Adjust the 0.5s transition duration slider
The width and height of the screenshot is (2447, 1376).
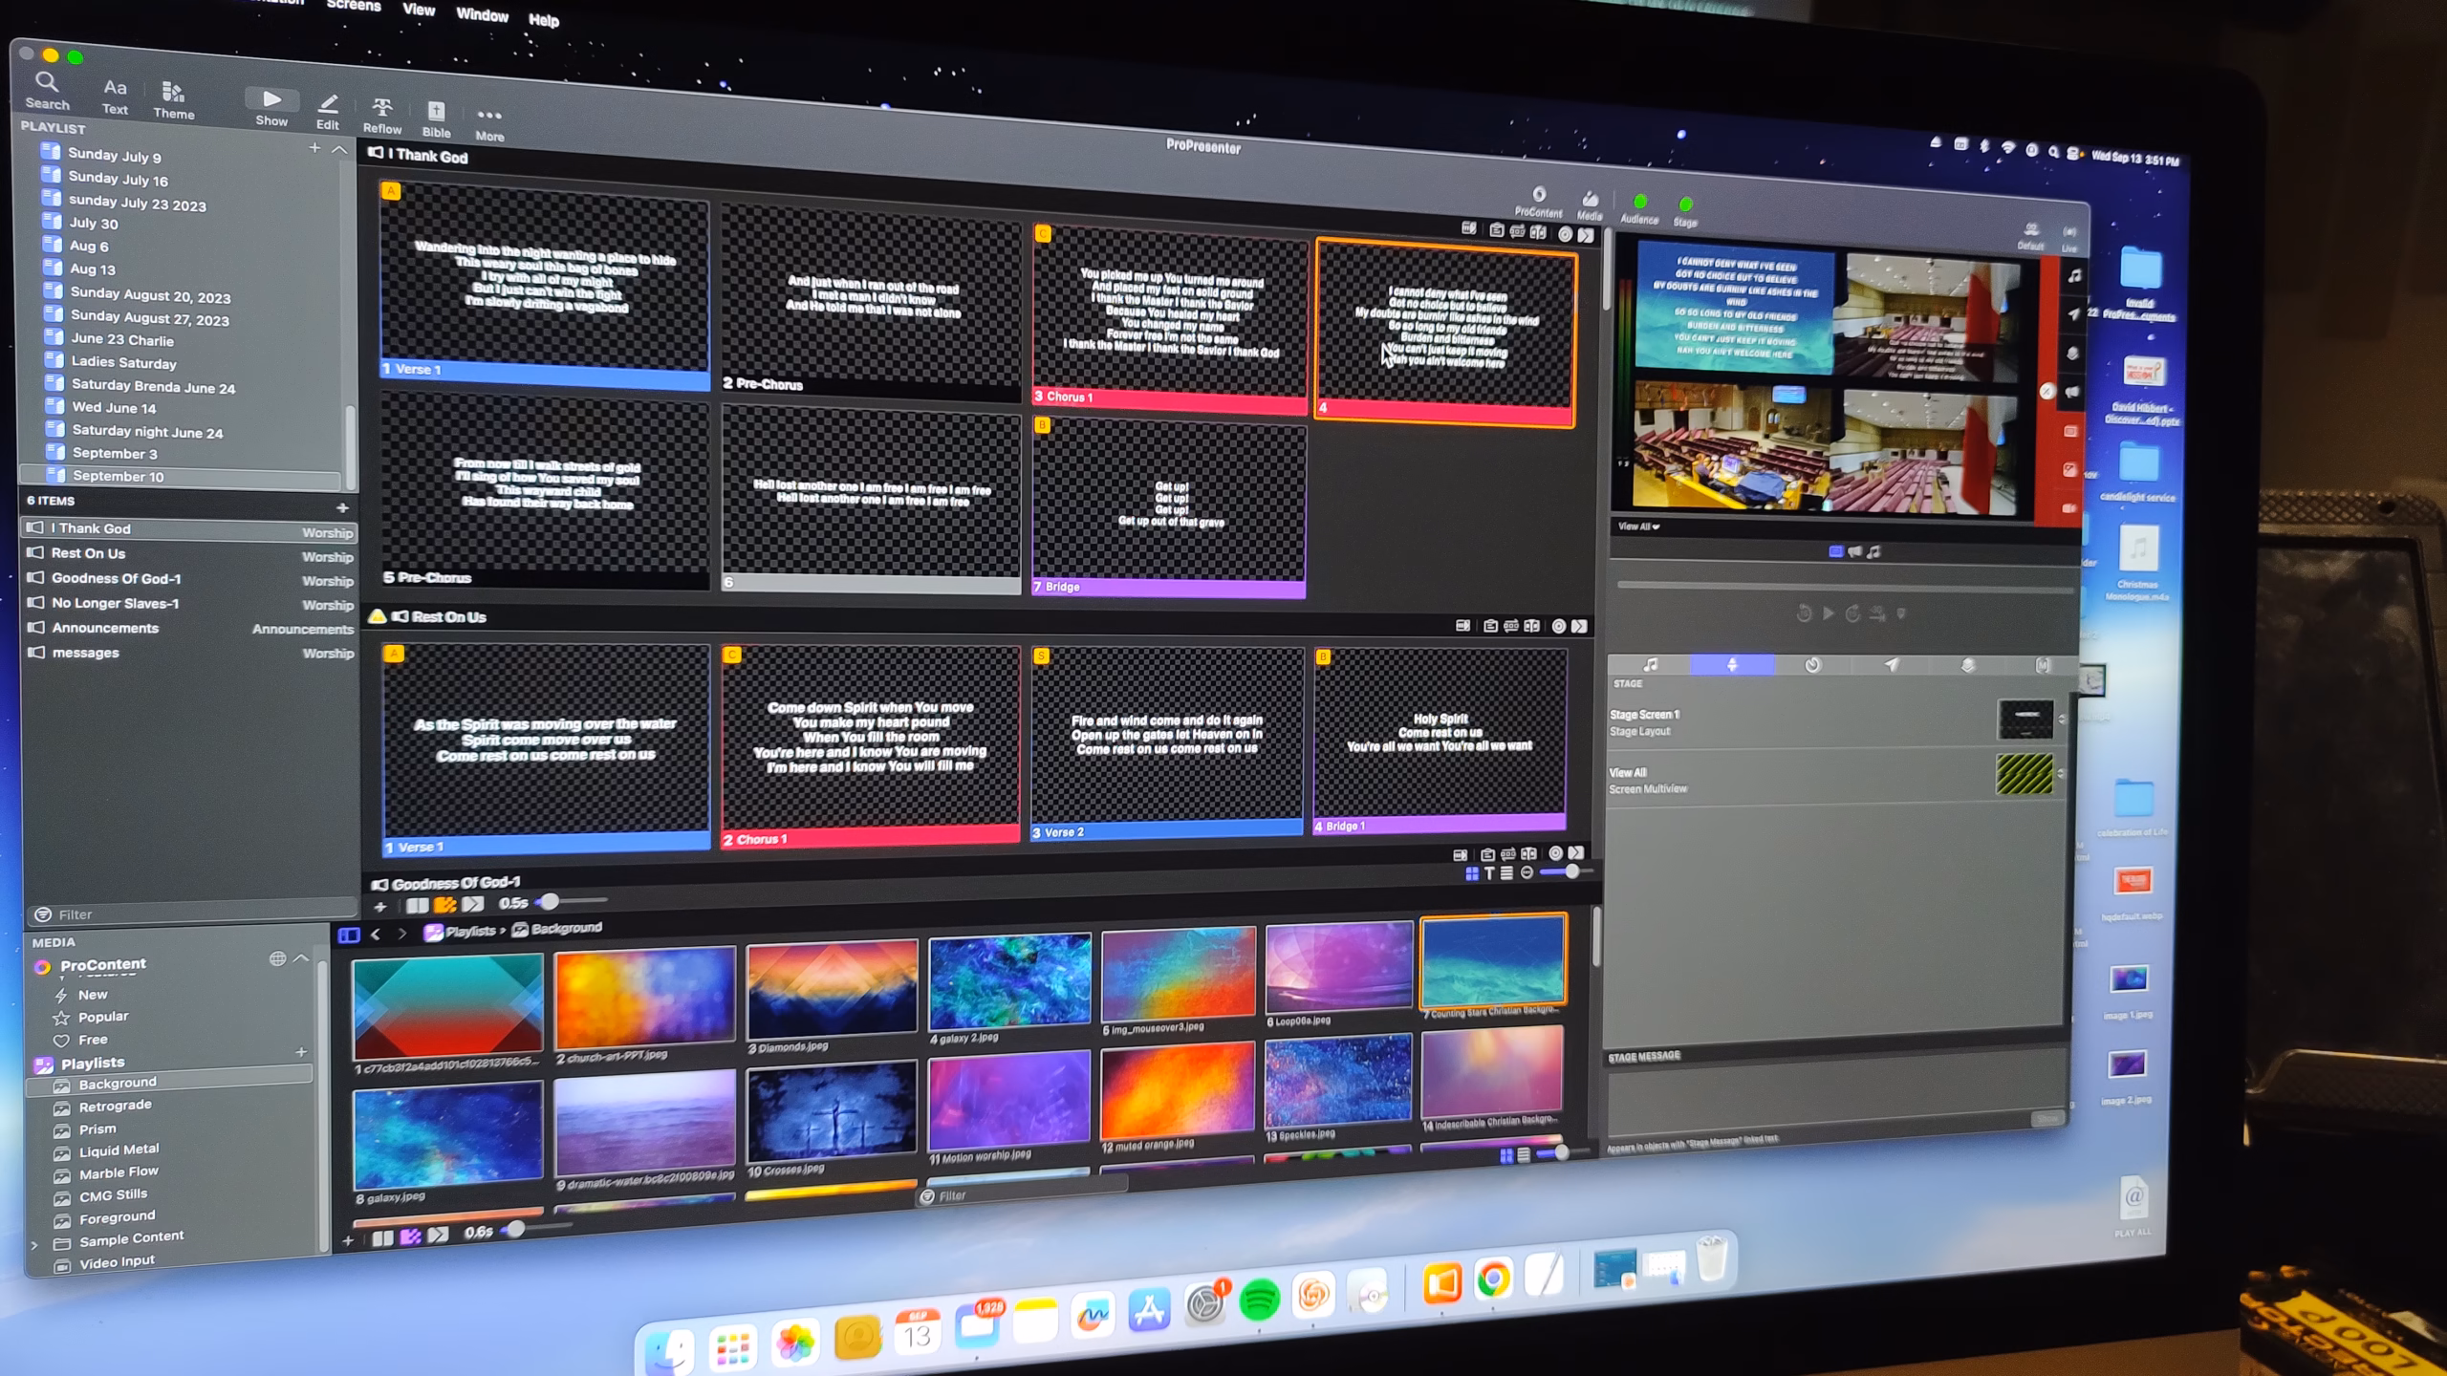tap(549, 901)
